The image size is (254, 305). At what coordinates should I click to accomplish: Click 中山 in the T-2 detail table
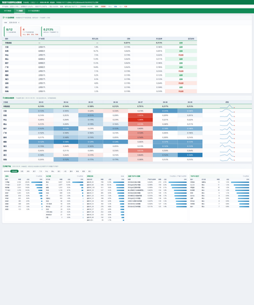pyautogui.click(x=7, y=55)
